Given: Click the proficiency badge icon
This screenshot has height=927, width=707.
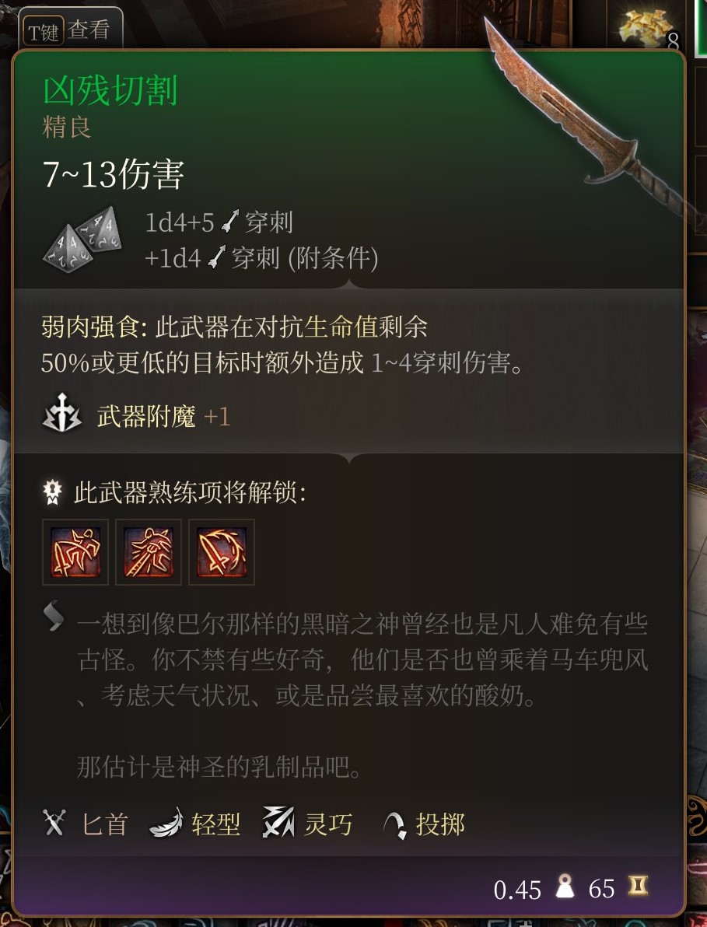Looking at the screenshot, I should click(53, 491).
